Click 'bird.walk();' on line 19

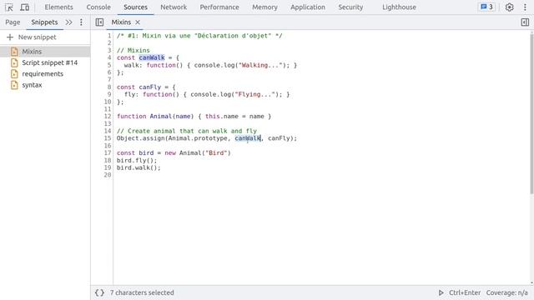click(x=139, y=167)
